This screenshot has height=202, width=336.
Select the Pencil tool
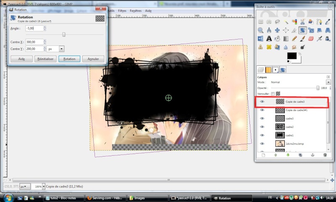point(294,39)
